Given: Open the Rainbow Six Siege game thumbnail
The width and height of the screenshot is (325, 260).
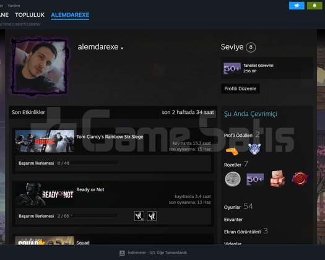Looking at the screenshot, I should pos(45,141).
